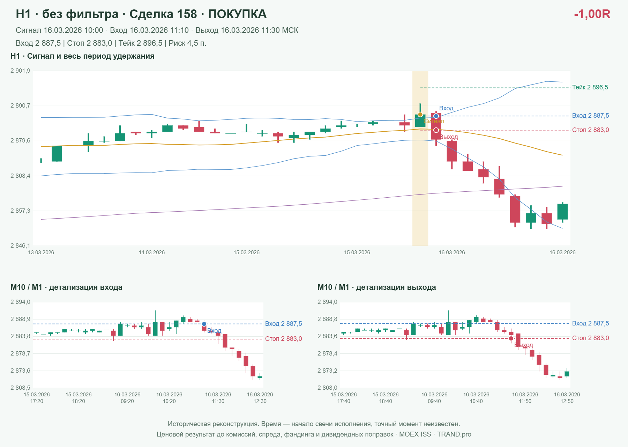The width and height of the screenshot is (628, 447).
Task: Click the 2 878,4 axis label
Action: [327, 353]
